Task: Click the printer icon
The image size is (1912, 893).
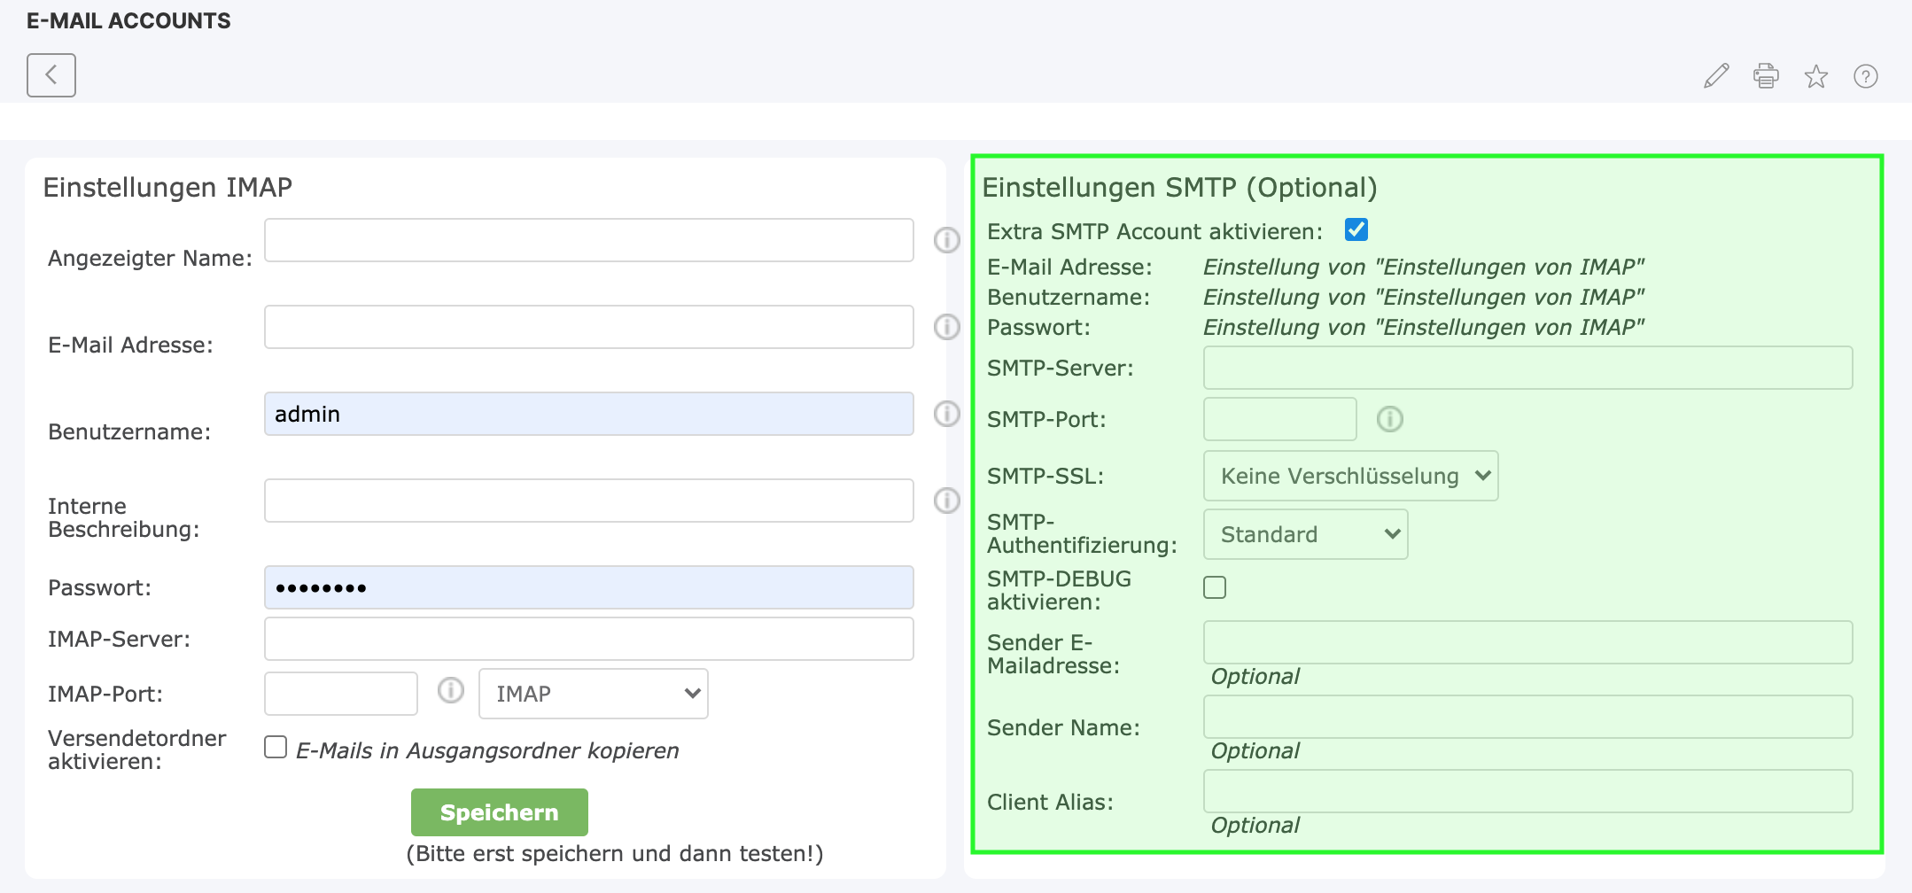Action: (x=1766, y=76)
